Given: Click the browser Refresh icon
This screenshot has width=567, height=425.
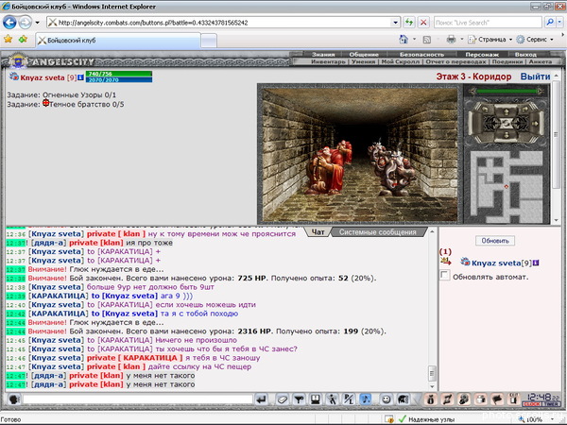Looking at the screenshot, I should click(x=409, y=23).
